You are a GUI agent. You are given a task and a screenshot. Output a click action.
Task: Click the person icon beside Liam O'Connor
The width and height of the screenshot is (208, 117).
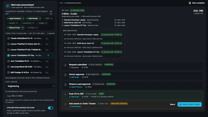tap(70, 87)
